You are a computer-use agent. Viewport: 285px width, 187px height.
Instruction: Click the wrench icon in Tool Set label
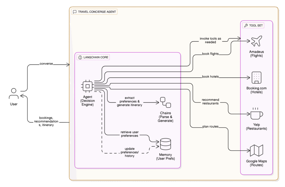coord(246,25)
